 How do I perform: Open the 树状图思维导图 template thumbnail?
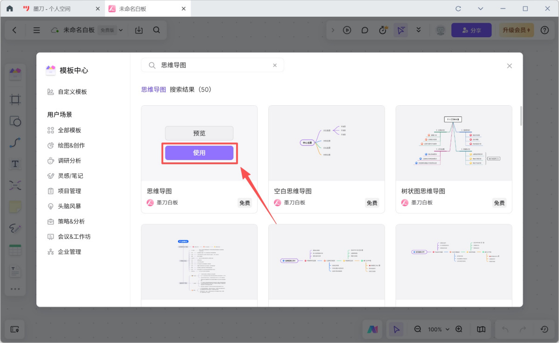[454, 143]
